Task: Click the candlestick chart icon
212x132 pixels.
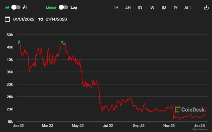Action: 25,7
